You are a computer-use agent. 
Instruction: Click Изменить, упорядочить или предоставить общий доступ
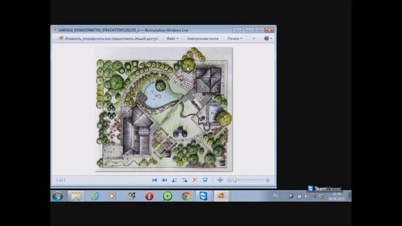(x=109, y=38)
